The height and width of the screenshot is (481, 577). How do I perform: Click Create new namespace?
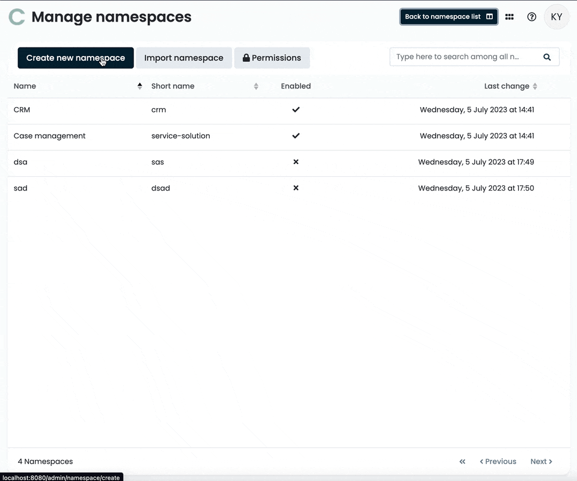(75, 58)
